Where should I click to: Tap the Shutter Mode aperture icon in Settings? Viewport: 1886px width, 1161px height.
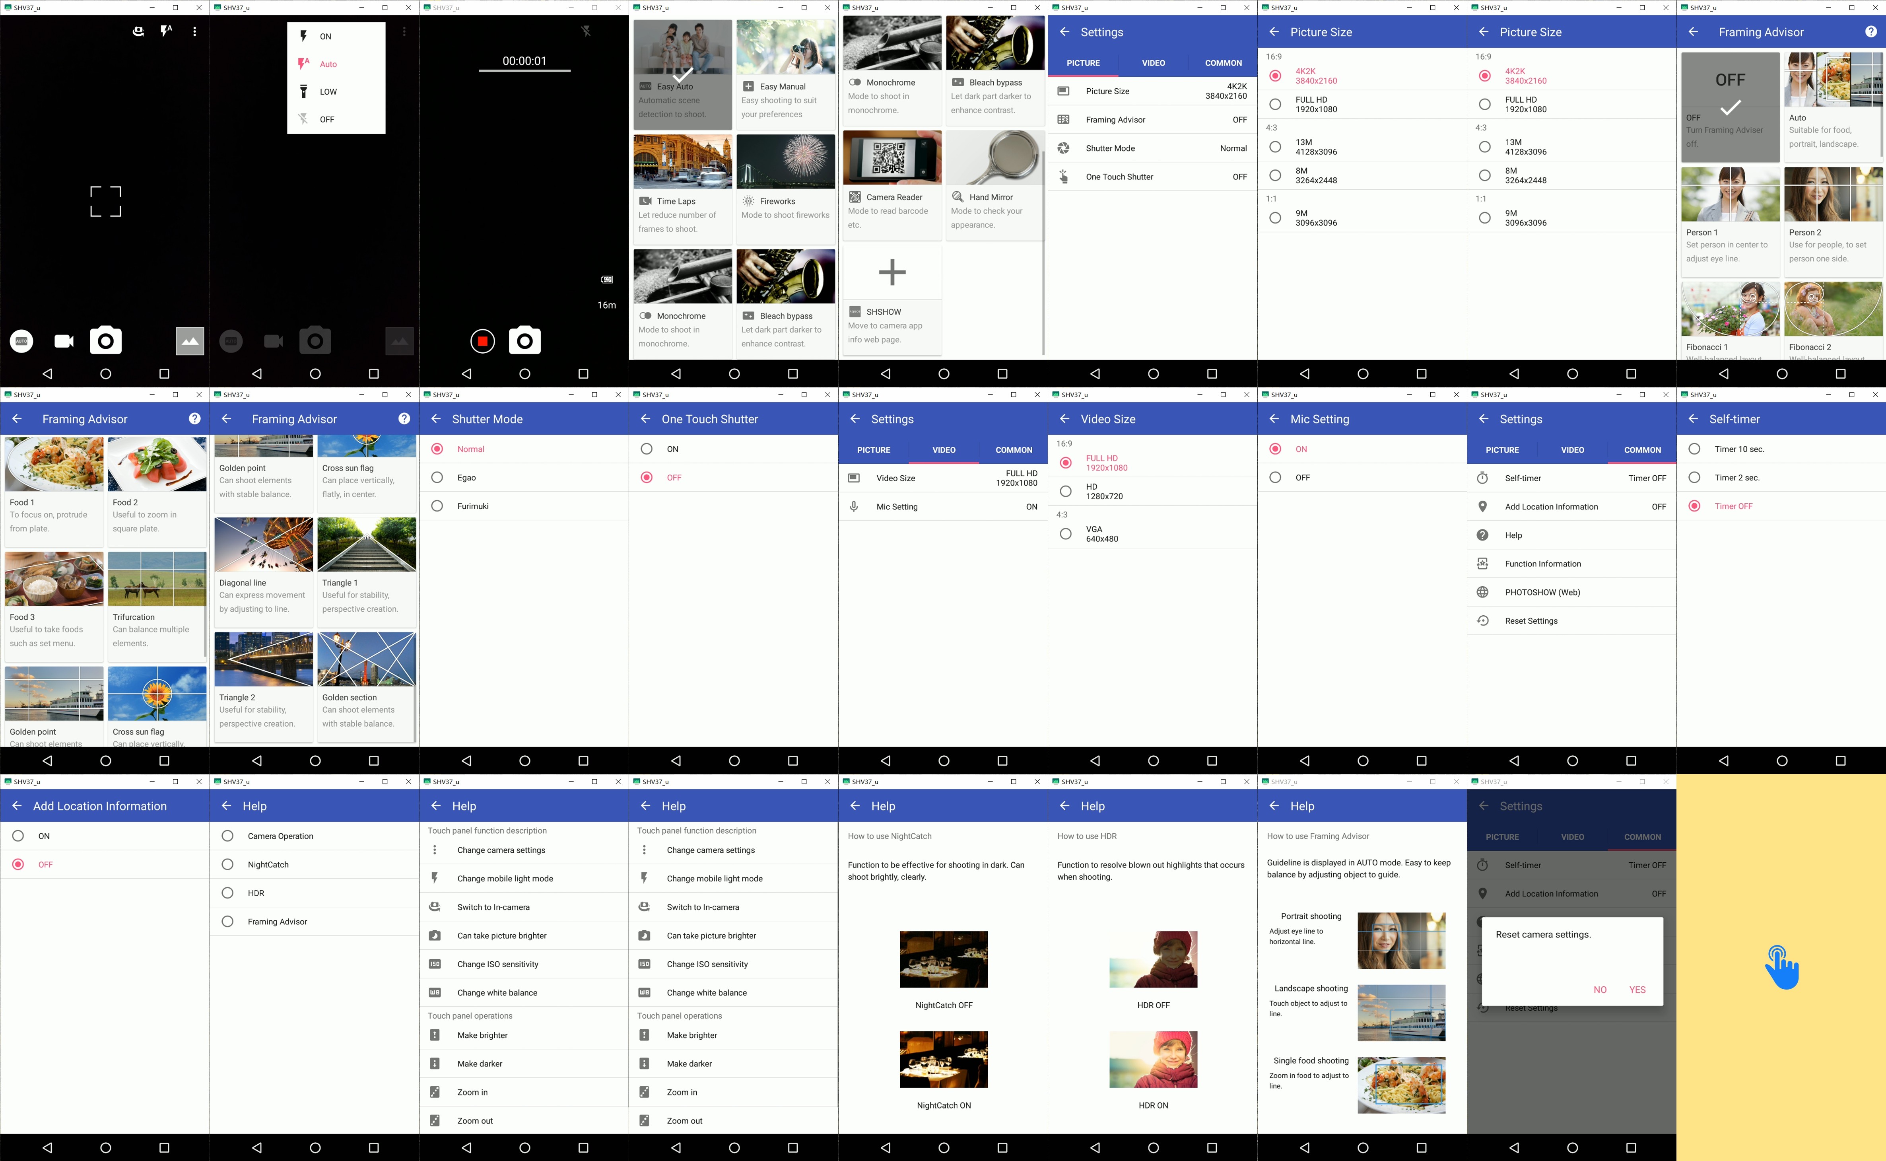point(1063,148)
